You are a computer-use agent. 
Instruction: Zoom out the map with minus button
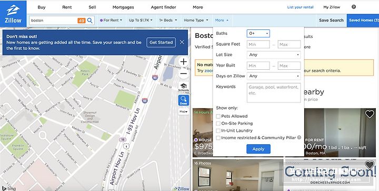(184, 73)
